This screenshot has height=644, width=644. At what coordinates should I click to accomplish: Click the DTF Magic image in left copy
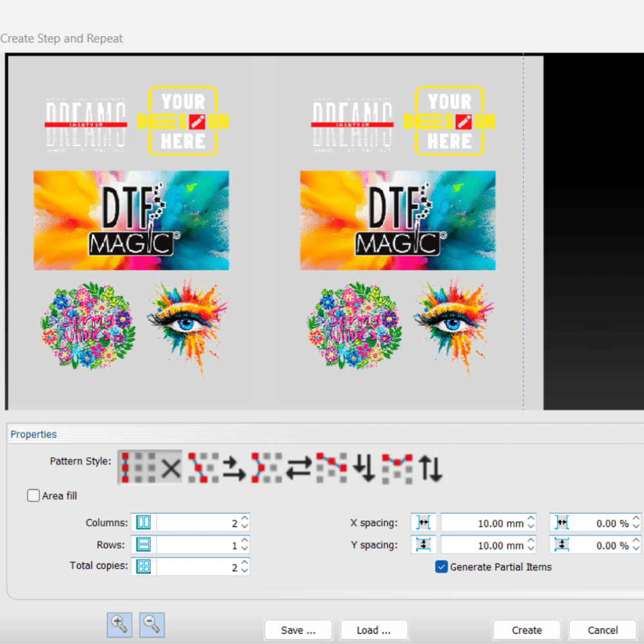131,220
